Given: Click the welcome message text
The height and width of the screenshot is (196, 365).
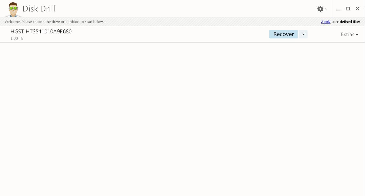Looking at the screenshot, I should [55, 22].
